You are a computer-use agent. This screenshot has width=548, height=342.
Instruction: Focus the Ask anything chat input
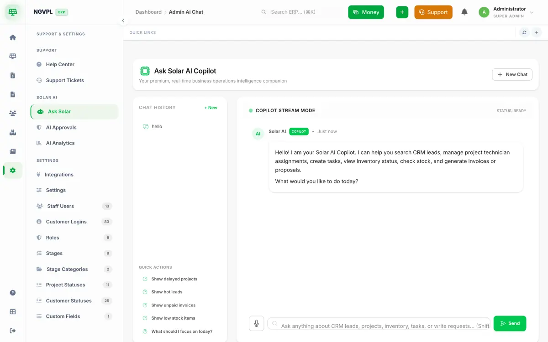tap(379, 324)
